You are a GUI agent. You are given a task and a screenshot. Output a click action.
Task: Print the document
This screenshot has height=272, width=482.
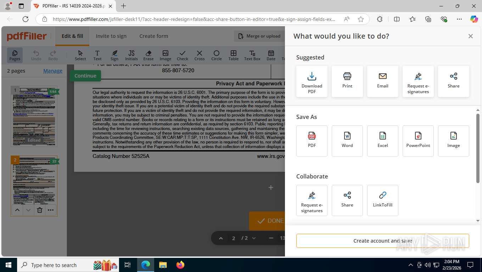pos(347,81)
